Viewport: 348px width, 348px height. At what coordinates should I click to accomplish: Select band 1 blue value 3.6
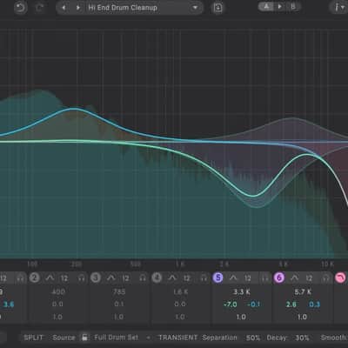[9, 304]
